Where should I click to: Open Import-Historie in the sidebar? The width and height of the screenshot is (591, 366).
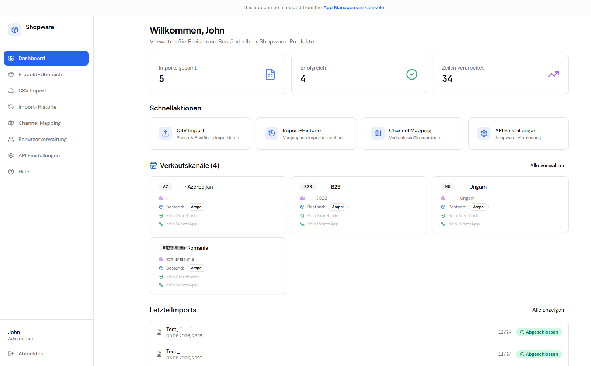46,107
